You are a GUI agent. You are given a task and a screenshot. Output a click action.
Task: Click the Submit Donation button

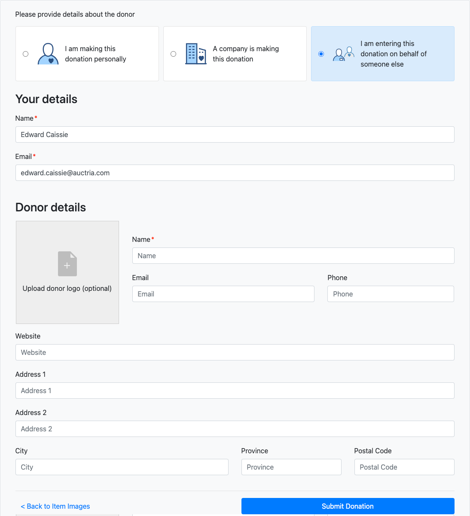click(348, 506)
